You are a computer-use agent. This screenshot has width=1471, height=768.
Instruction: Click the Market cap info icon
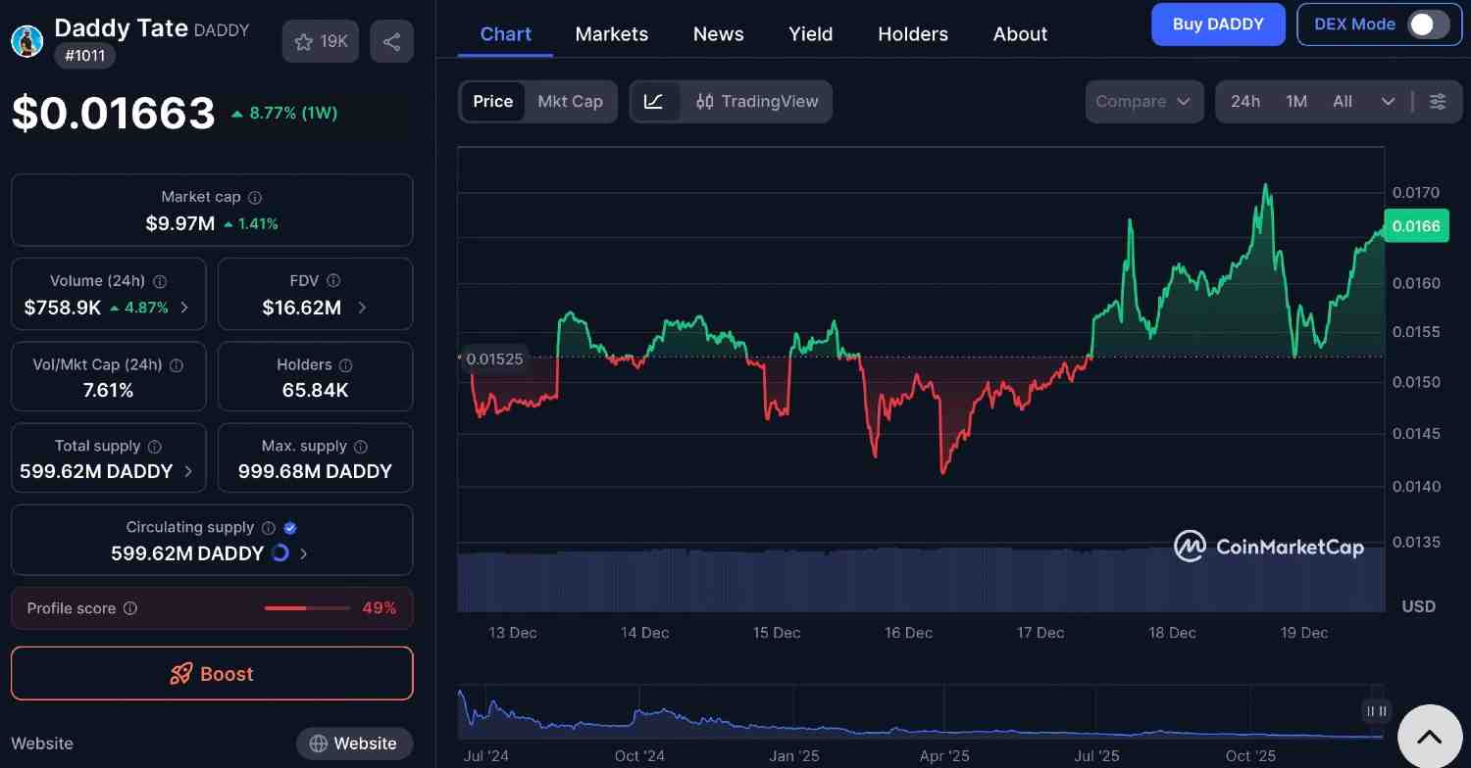pyautogui.click(x=255, y=197)
